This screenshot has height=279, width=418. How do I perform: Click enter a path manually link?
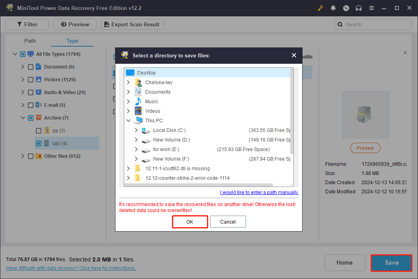pos(259,192)
